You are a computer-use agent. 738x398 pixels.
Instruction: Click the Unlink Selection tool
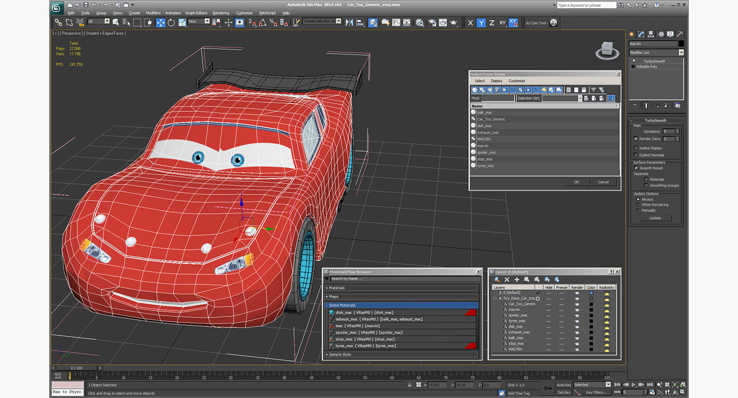69,22
